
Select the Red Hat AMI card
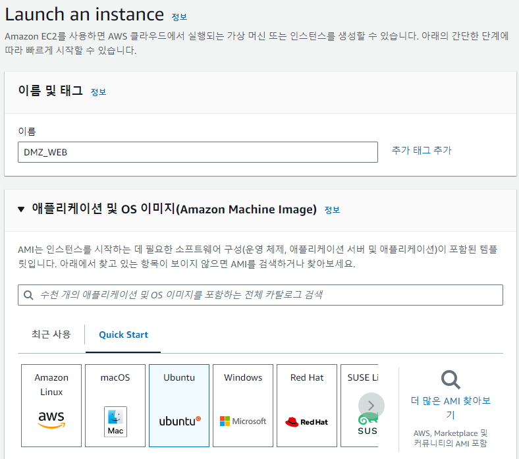[x=307, y=406]
